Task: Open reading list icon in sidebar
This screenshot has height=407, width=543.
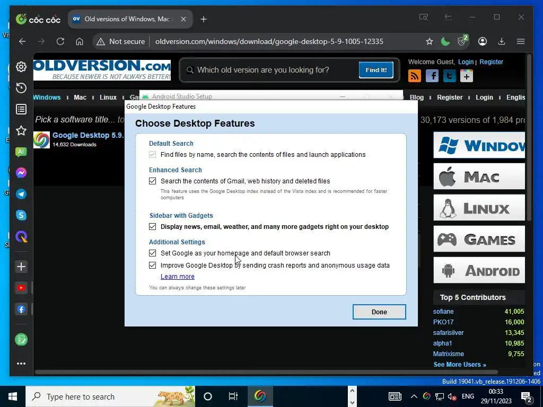Action: tap(21, 109)
